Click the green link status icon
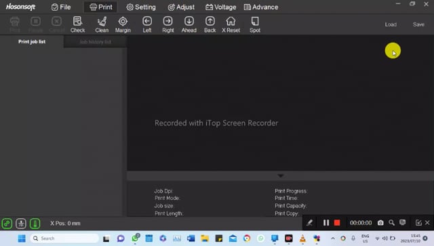Viewport: 434px width, 246px height. coord(7,224)
